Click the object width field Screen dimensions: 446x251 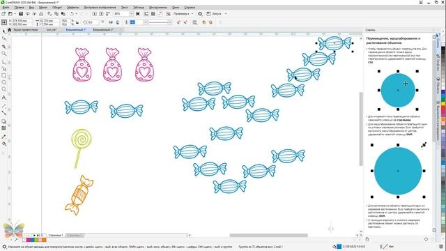coord(49,20)
